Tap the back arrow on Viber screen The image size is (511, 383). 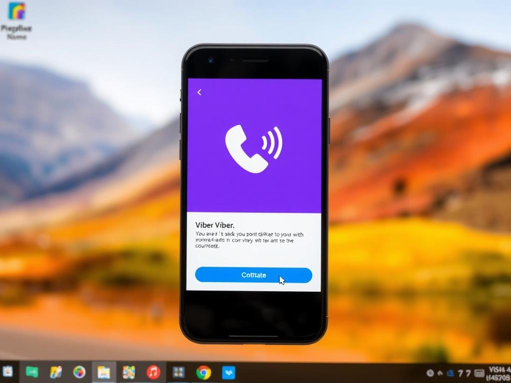point(199,92)
